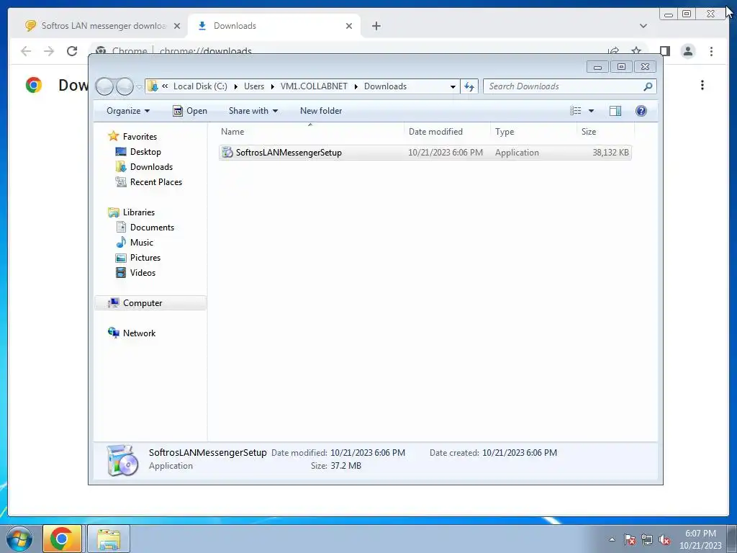Open the view options dropdown arrow
This screenshot has height=553, width=737.
click(592, 111)
